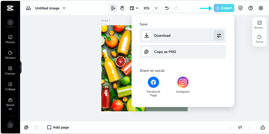Click the sidebar down arrow
The height and width of the screenshot is (134, 269).
coord(10,125)
